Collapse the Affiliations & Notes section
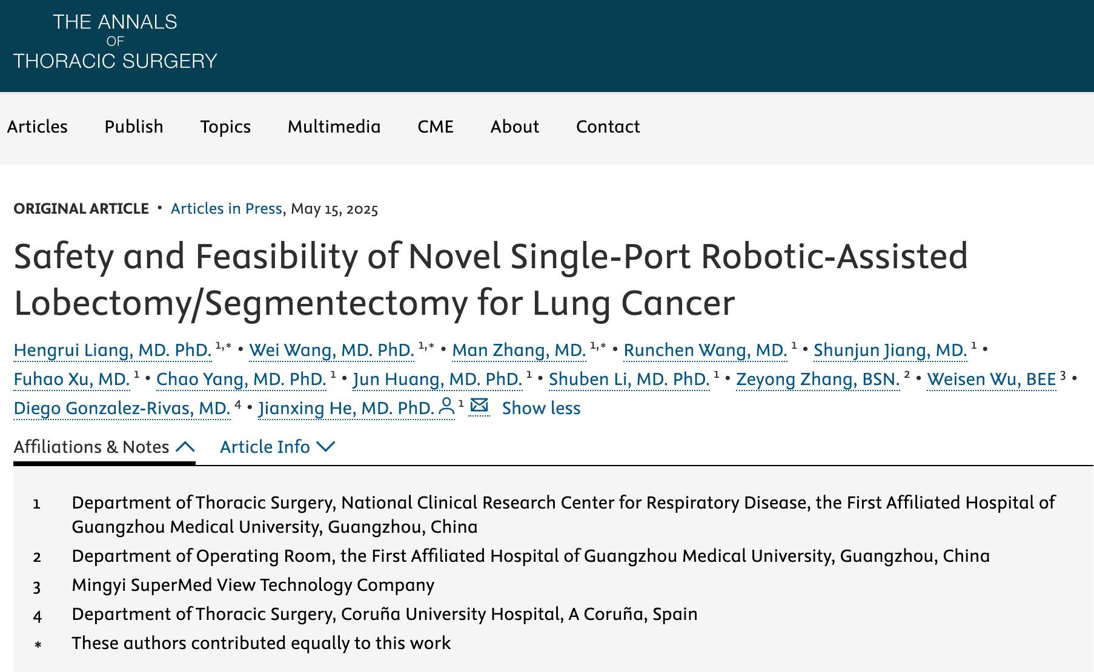The image size is (1094, 672). click(104, 447)
